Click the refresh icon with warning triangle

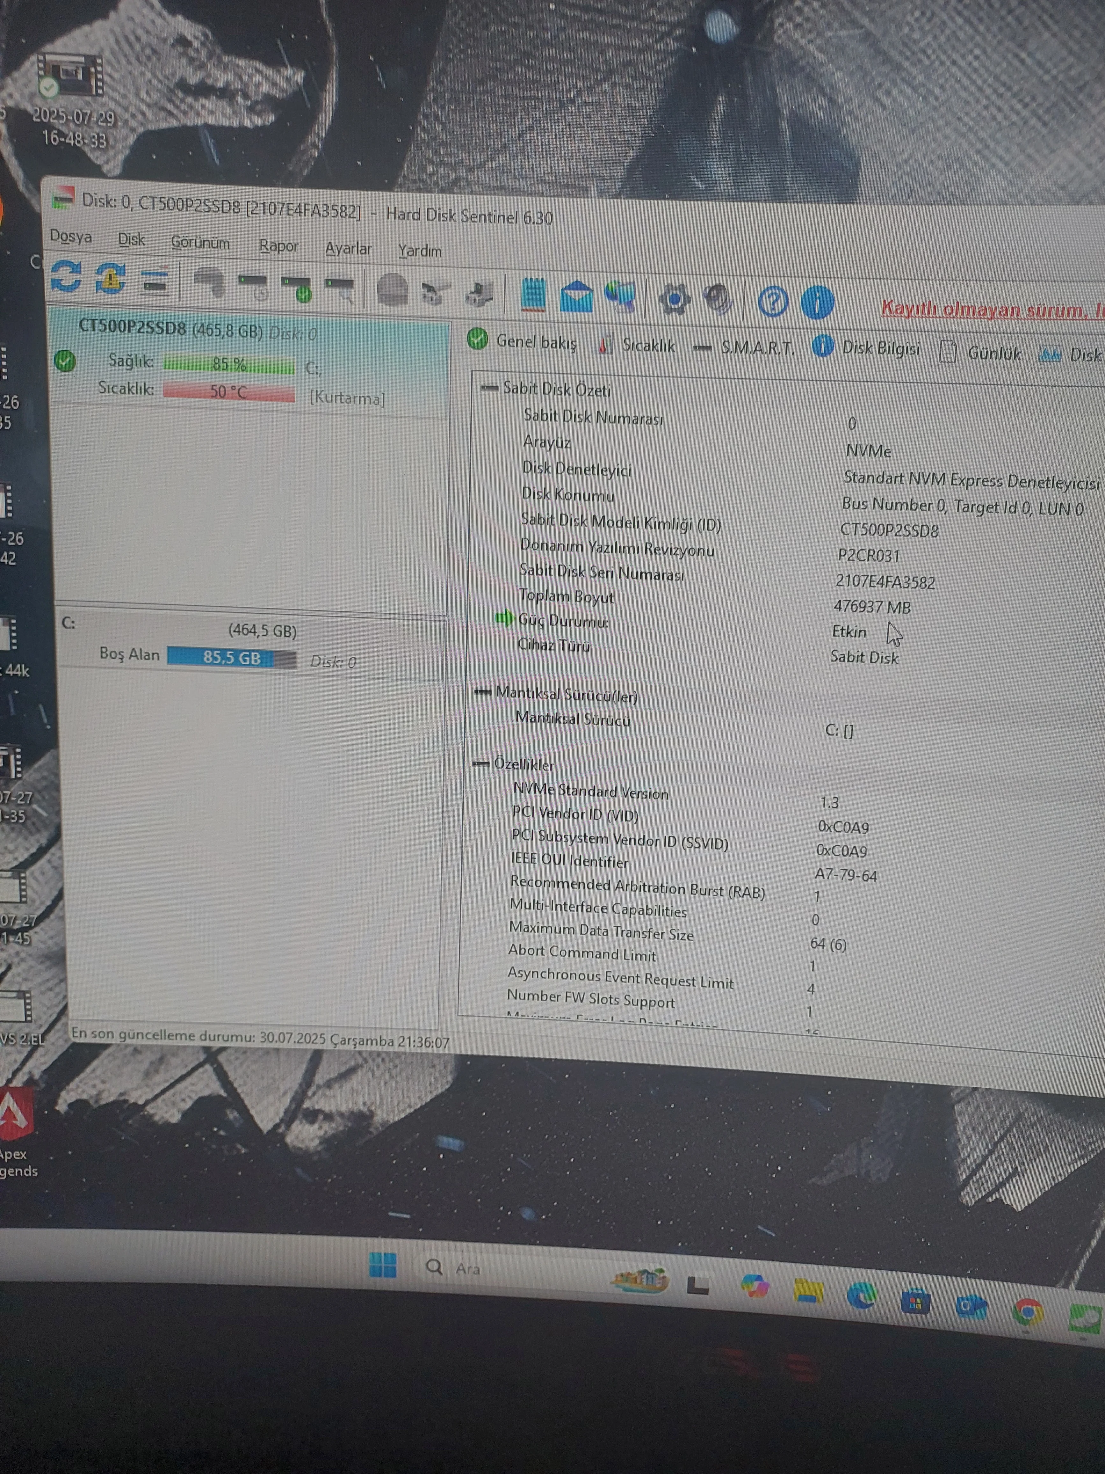111,278
